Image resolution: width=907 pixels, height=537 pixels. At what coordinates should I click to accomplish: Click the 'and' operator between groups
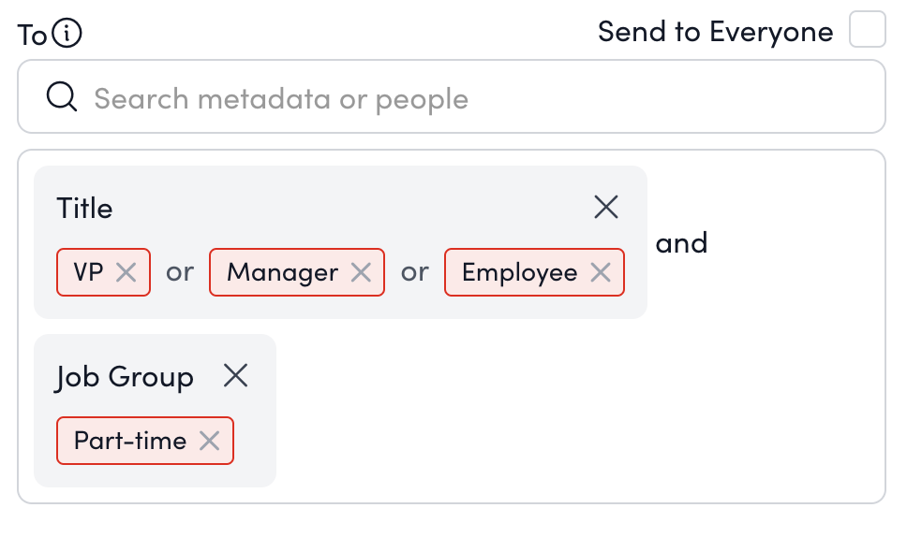tap(681, 243)
